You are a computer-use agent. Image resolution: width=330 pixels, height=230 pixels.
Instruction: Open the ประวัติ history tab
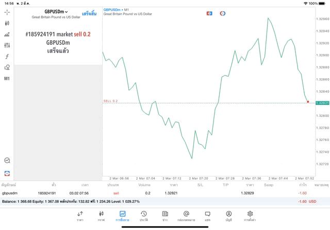(143, 216)
